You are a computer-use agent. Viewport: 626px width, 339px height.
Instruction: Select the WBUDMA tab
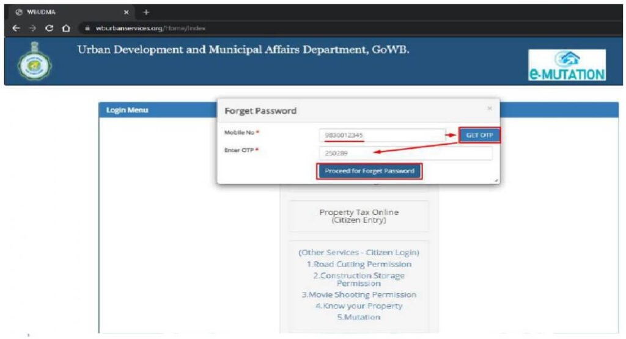point(72,12)
